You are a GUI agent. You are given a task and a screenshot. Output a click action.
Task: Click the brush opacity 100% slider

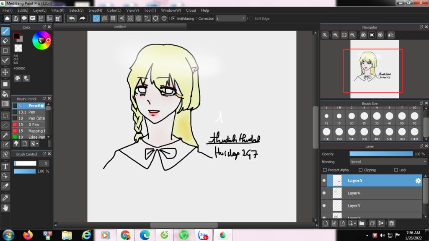pos(25,171)
